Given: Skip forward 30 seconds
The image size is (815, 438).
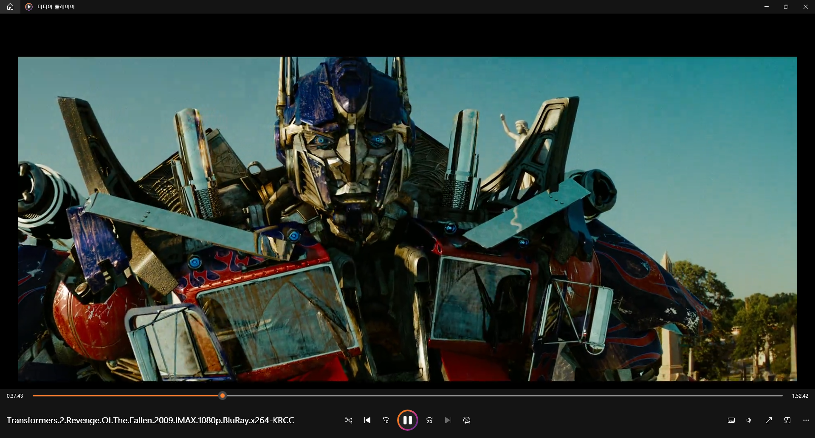Looking at the screenshot, I should 429,420.
